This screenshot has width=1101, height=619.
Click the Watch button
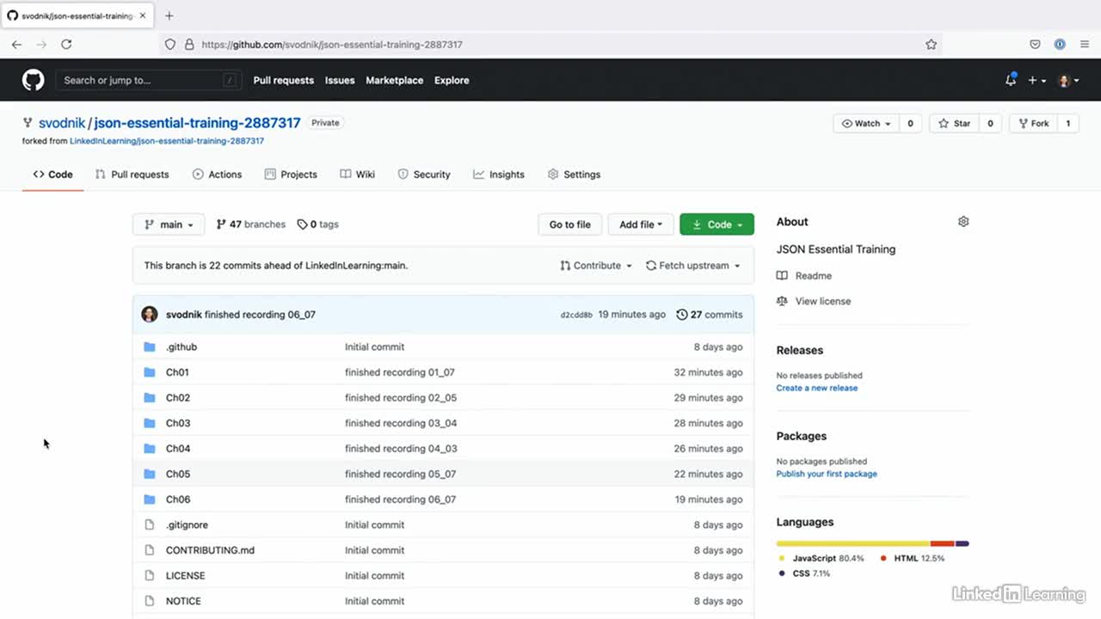[x=866, y=124]
